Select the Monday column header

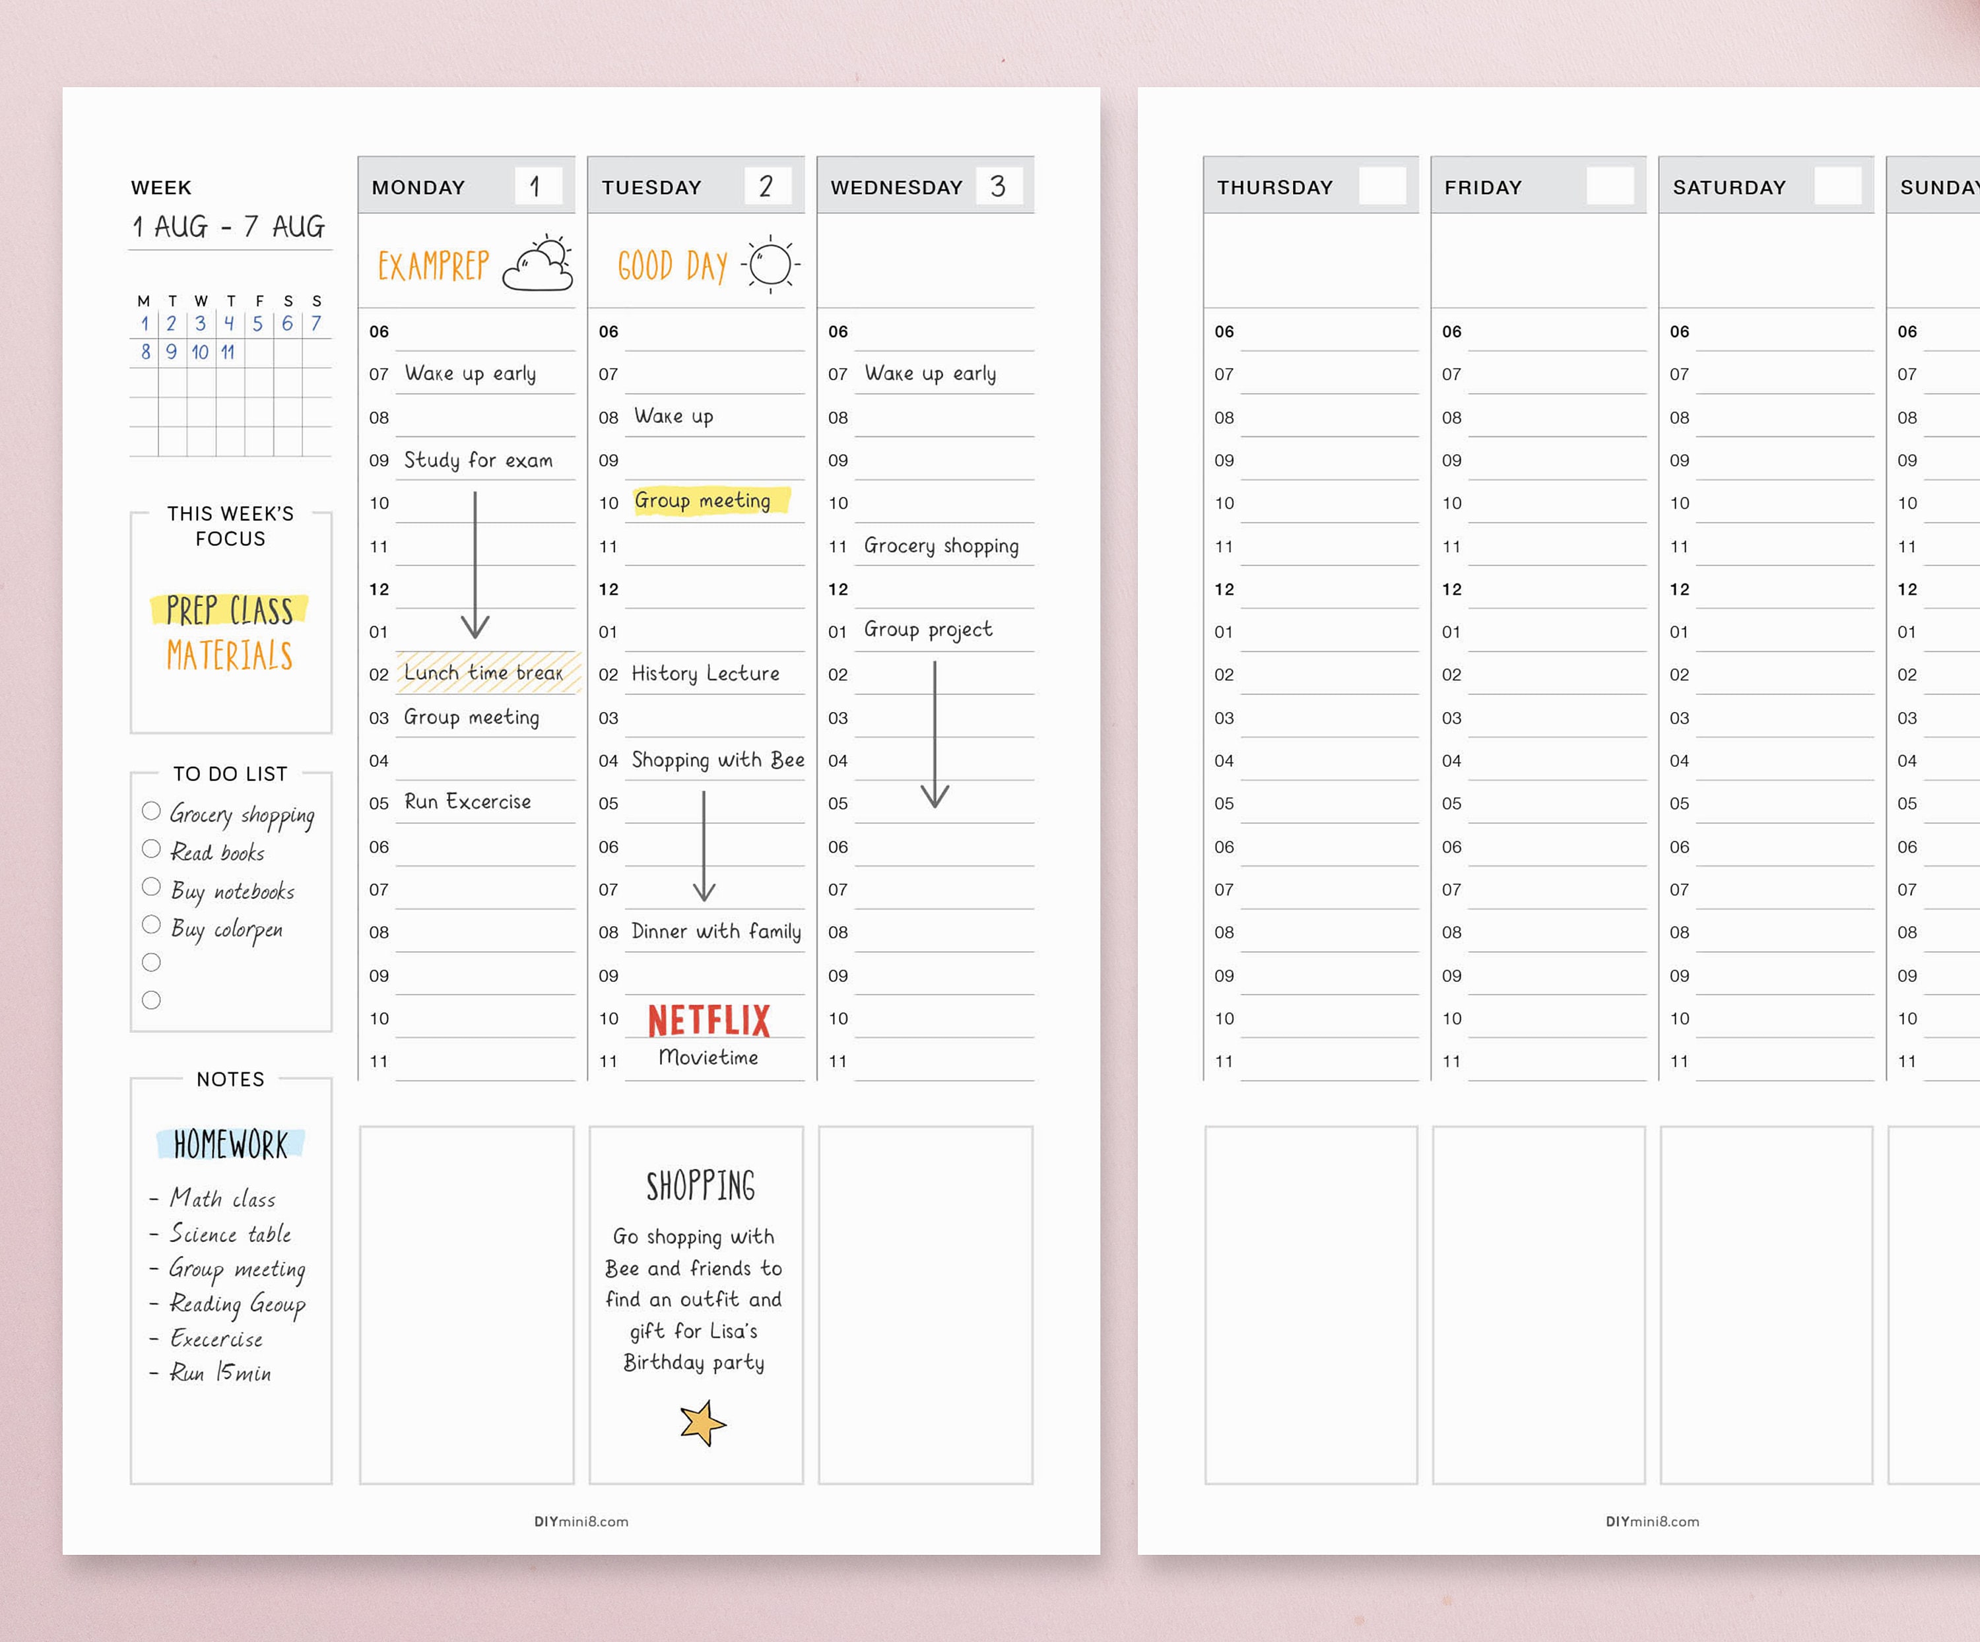(x=420, y=185)
